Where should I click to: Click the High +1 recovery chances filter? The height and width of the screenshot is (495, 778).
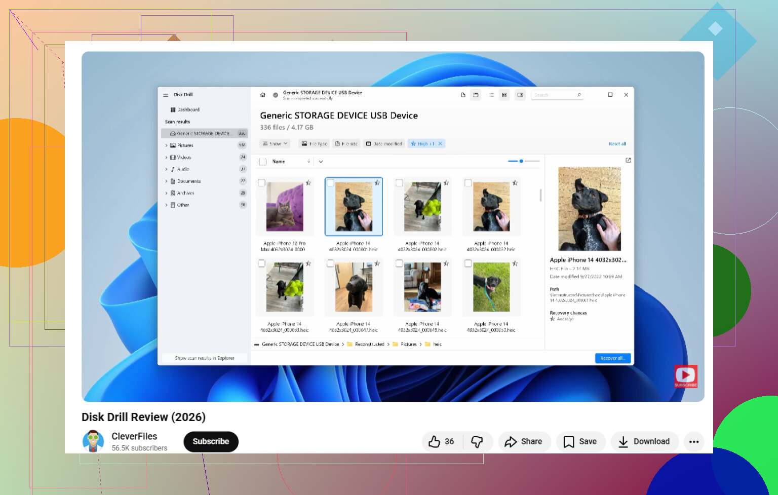422,144
